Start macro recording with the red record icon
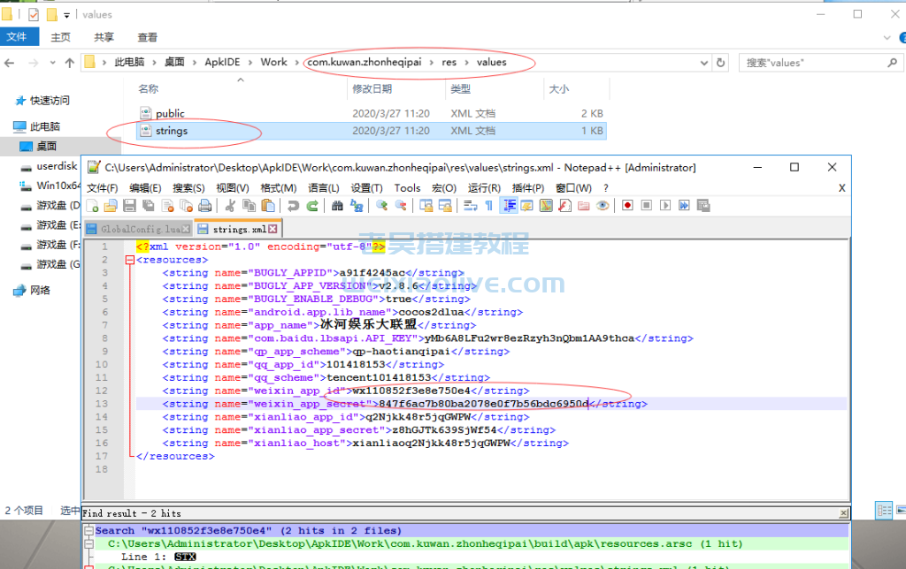The height and width of the screenshot is (569, 906). click(627, 206)
